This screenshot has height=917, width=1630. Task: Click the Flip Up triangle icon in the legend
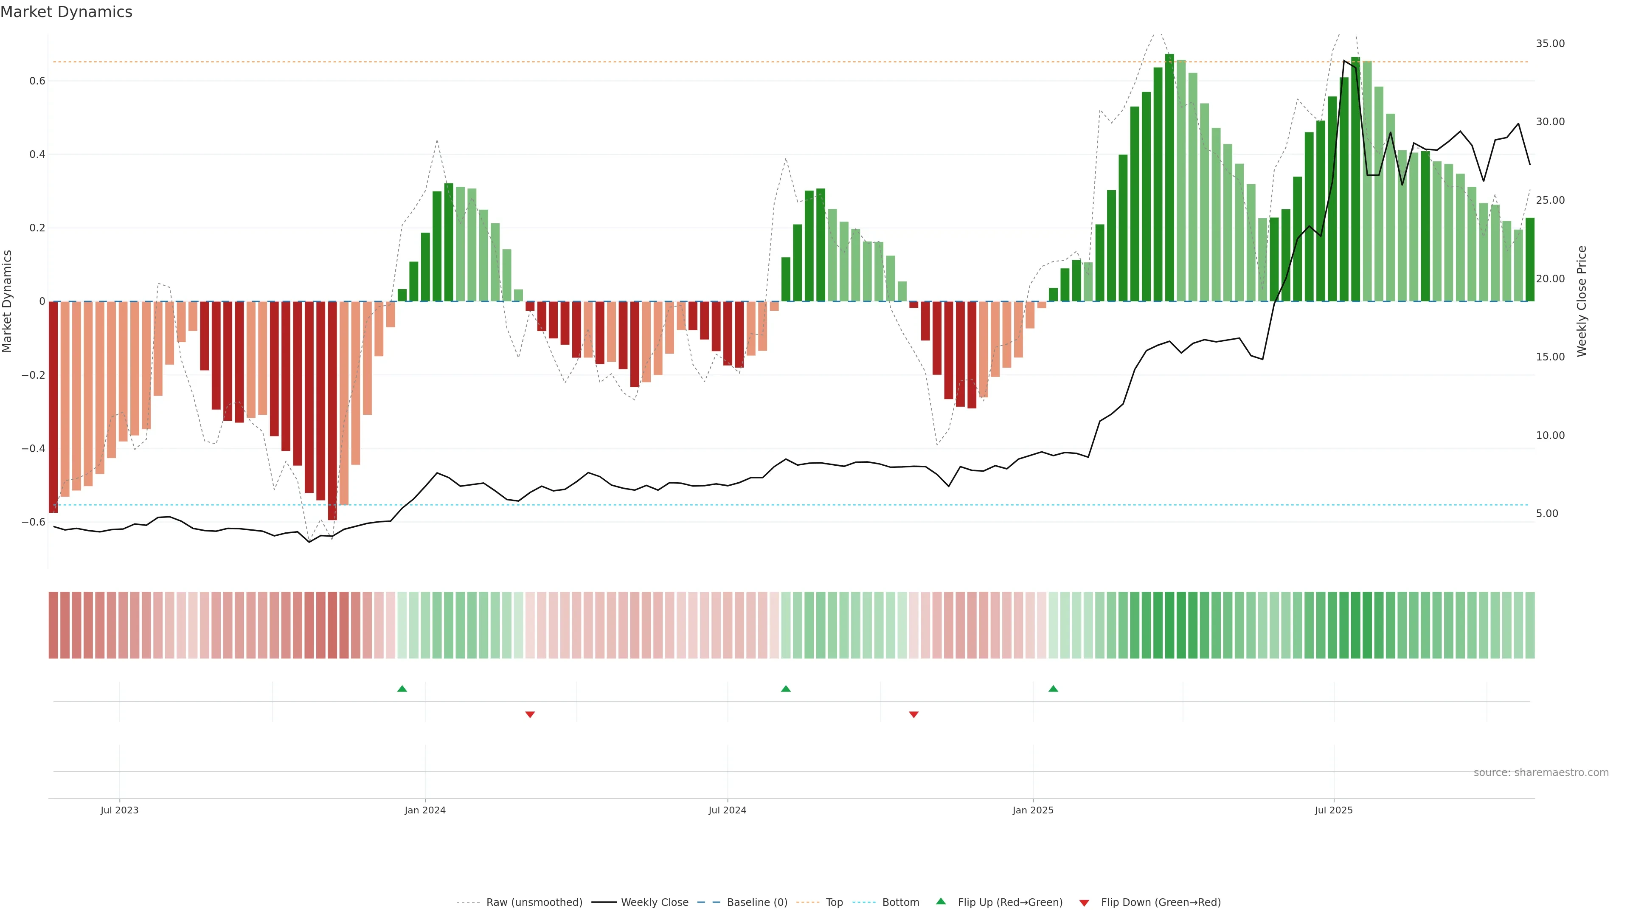coord(941,901)
